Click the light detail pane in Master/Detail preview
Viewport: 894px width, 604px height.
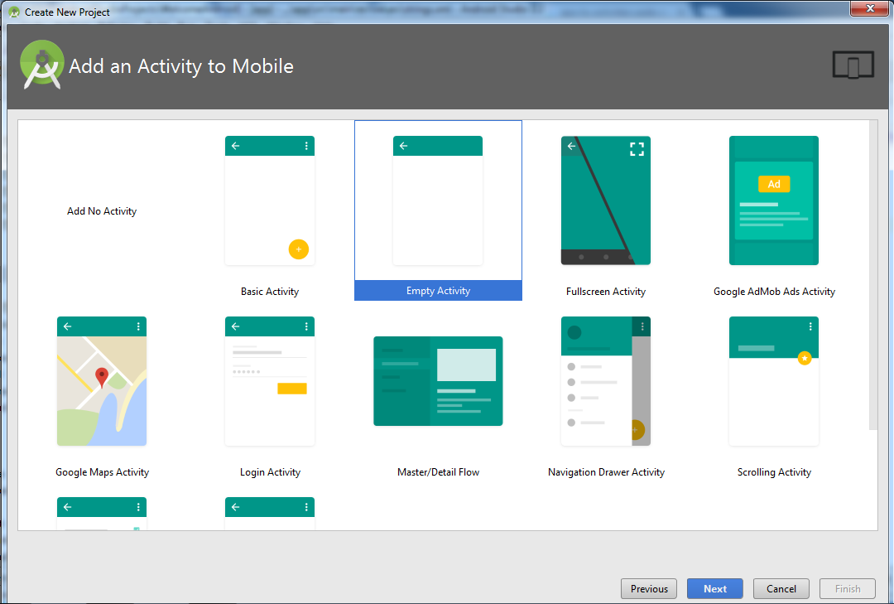pos(466,365)
